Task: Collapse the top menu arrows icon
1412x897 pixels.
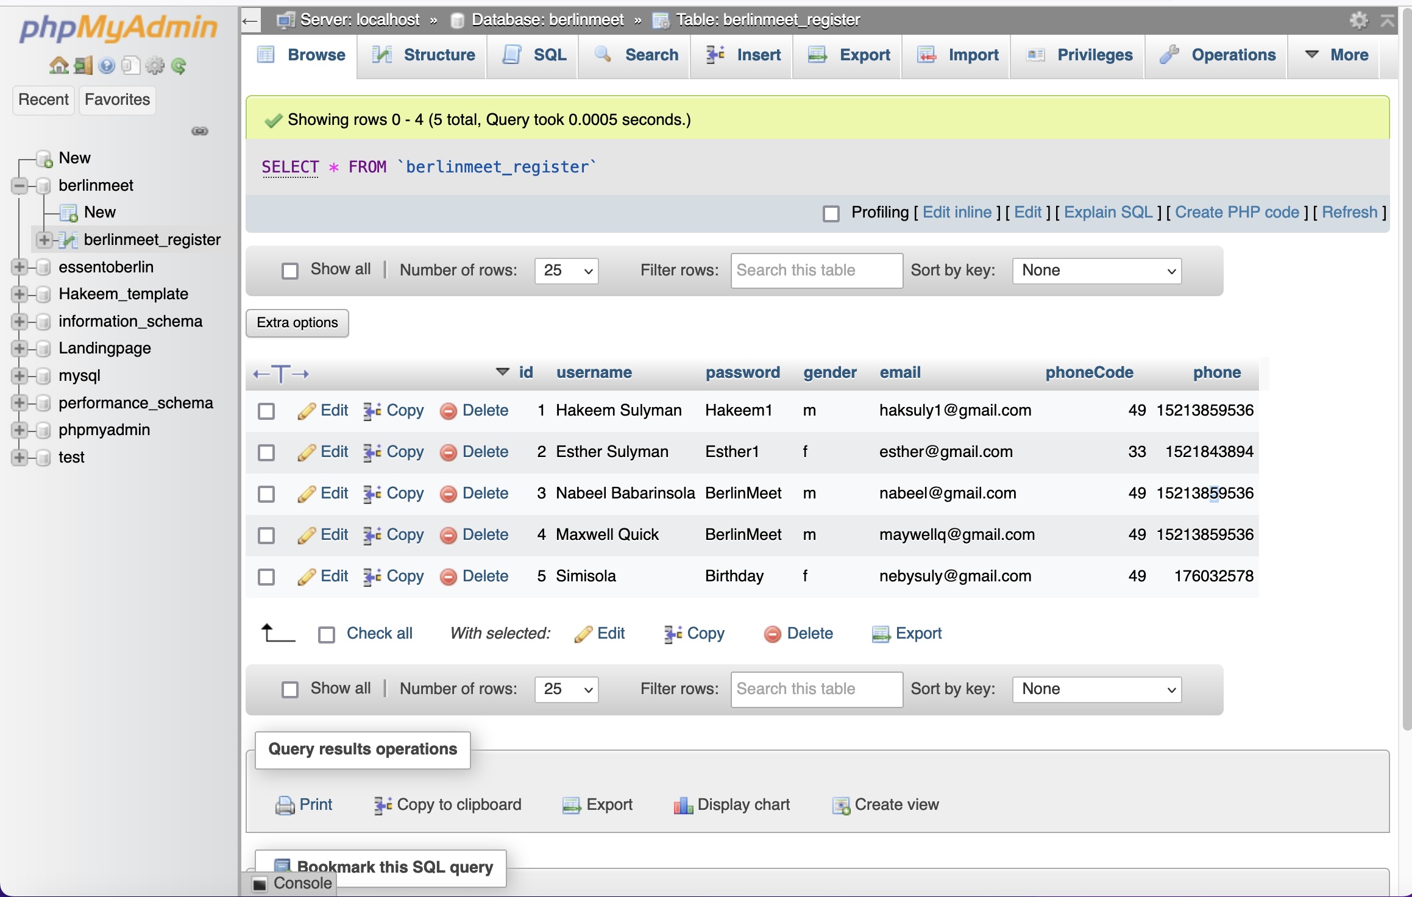Action: 1388,21
